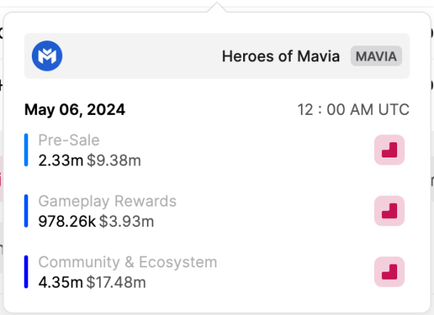Click the Heroes of Mavia logo icon
Screen dimensions: 434x315
click(x=48, y=56)
